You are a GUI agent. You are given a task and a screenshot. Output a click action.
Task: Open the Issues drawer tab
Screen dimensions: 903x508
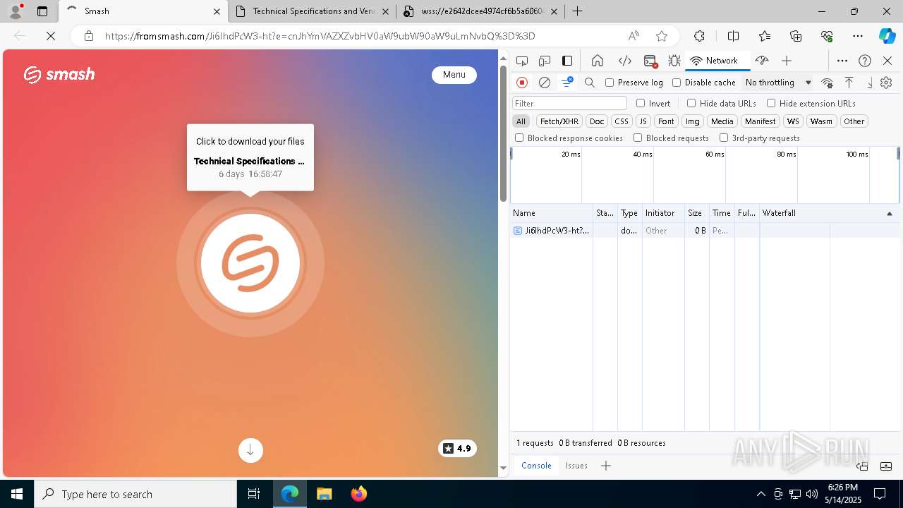[x=576, y=466]
